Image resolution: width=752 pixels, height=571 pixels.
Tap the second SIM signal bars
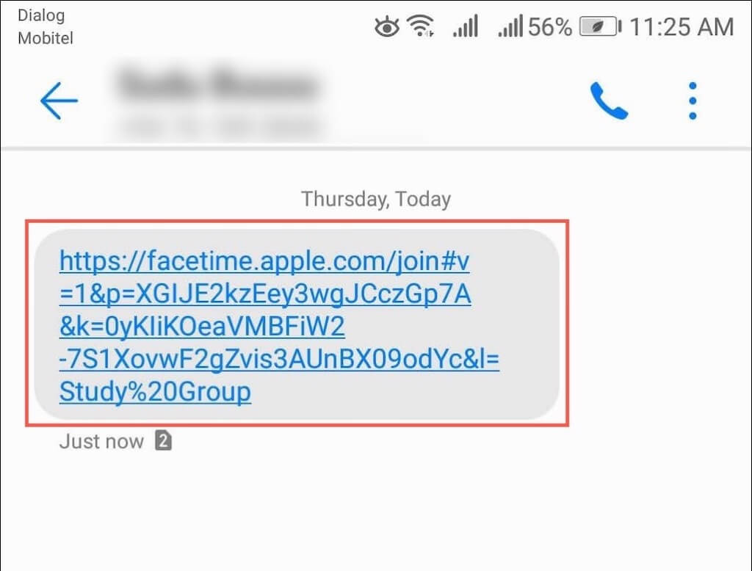tap(510, 26)
